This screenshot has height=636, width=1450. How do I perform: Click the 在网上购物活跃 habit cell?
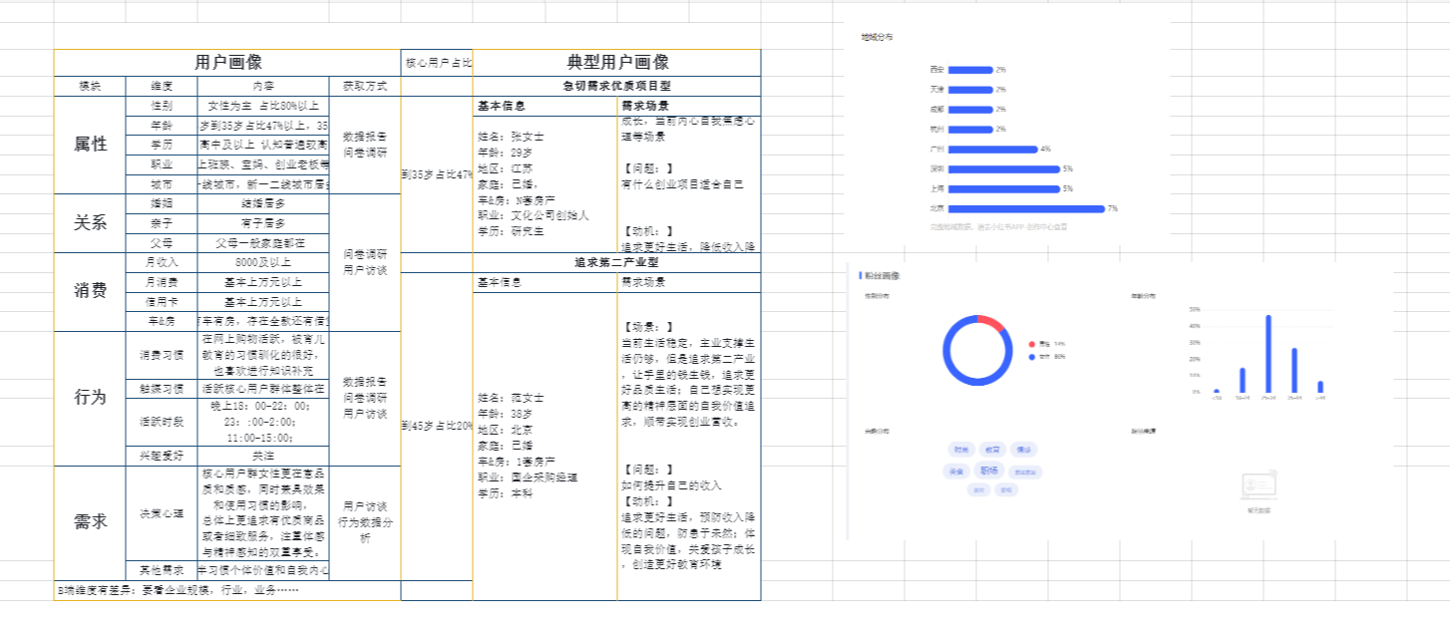point(263,355)
